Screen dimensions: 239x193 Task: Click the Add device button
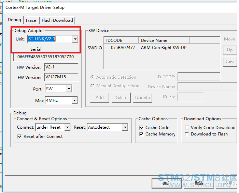[x=100, y=98]
